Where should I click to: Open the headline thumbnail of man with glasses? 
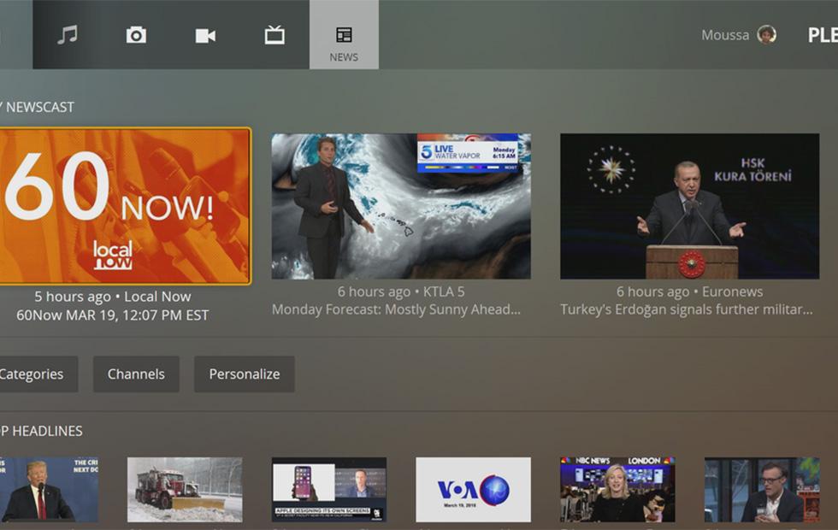[762, 489]
